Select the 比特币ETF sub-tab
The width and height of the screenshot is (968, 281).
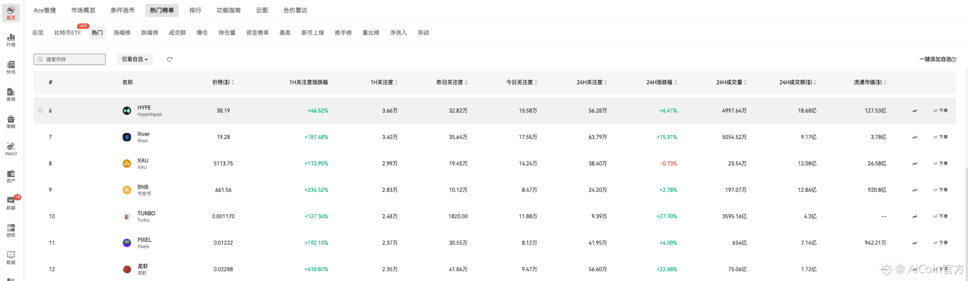pyautogui.click(x=68, y=33)
